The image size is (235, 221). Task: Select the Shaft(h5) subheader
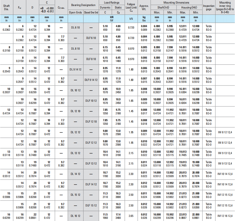pyautogui.click(x=164, y=7)
